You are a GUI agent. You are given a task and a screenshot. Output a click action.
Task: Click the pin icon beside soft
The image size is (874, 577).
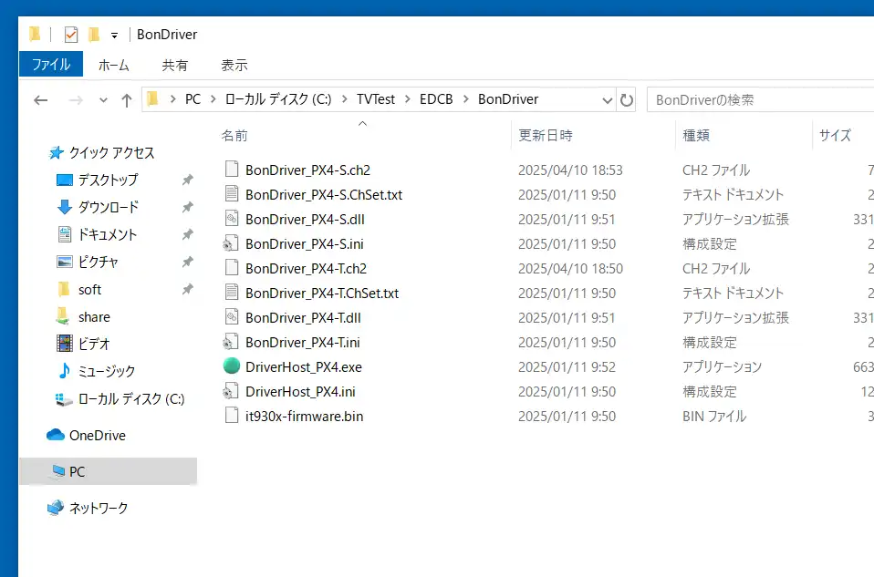click(188, 290)
